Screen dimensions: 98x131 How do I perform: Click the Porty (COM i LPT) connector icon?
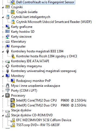[8, 91]
